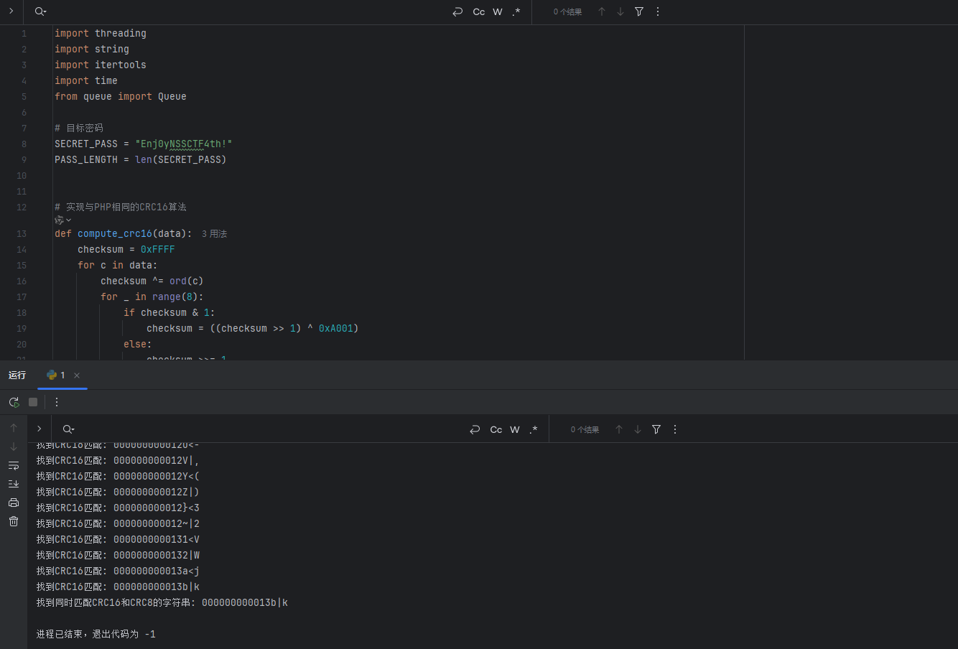
Task: Open filter options in editor search
Action: tap(639, 11)
